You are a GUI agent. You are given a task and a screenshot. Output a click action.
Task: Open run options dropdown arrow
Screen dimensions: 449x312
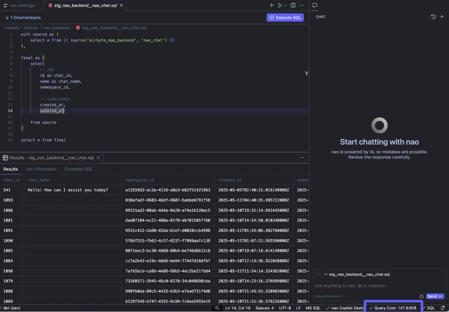coord(285,5)
